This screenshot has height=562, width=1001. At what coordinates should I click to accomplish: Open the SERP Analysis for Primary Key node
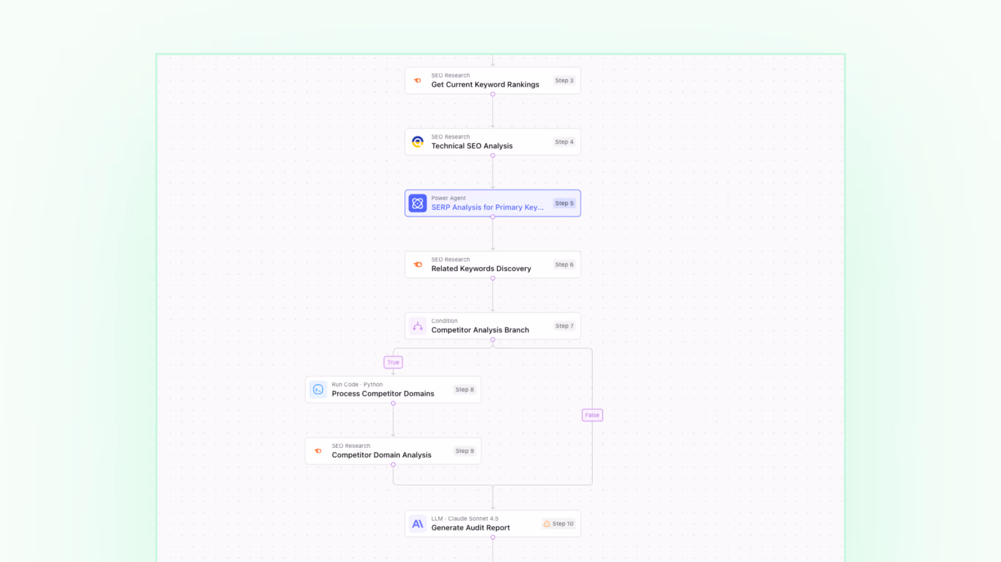pos(487,207)
